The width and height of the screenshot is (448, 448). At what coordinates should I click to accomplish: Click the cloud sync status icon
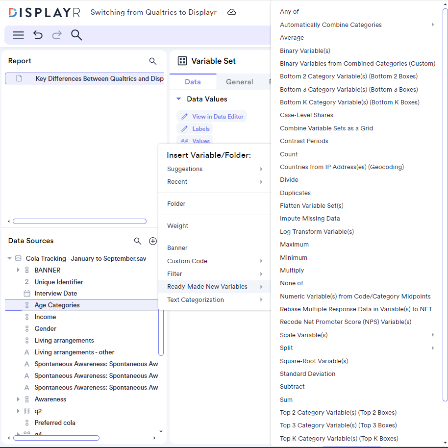[231, 12]
